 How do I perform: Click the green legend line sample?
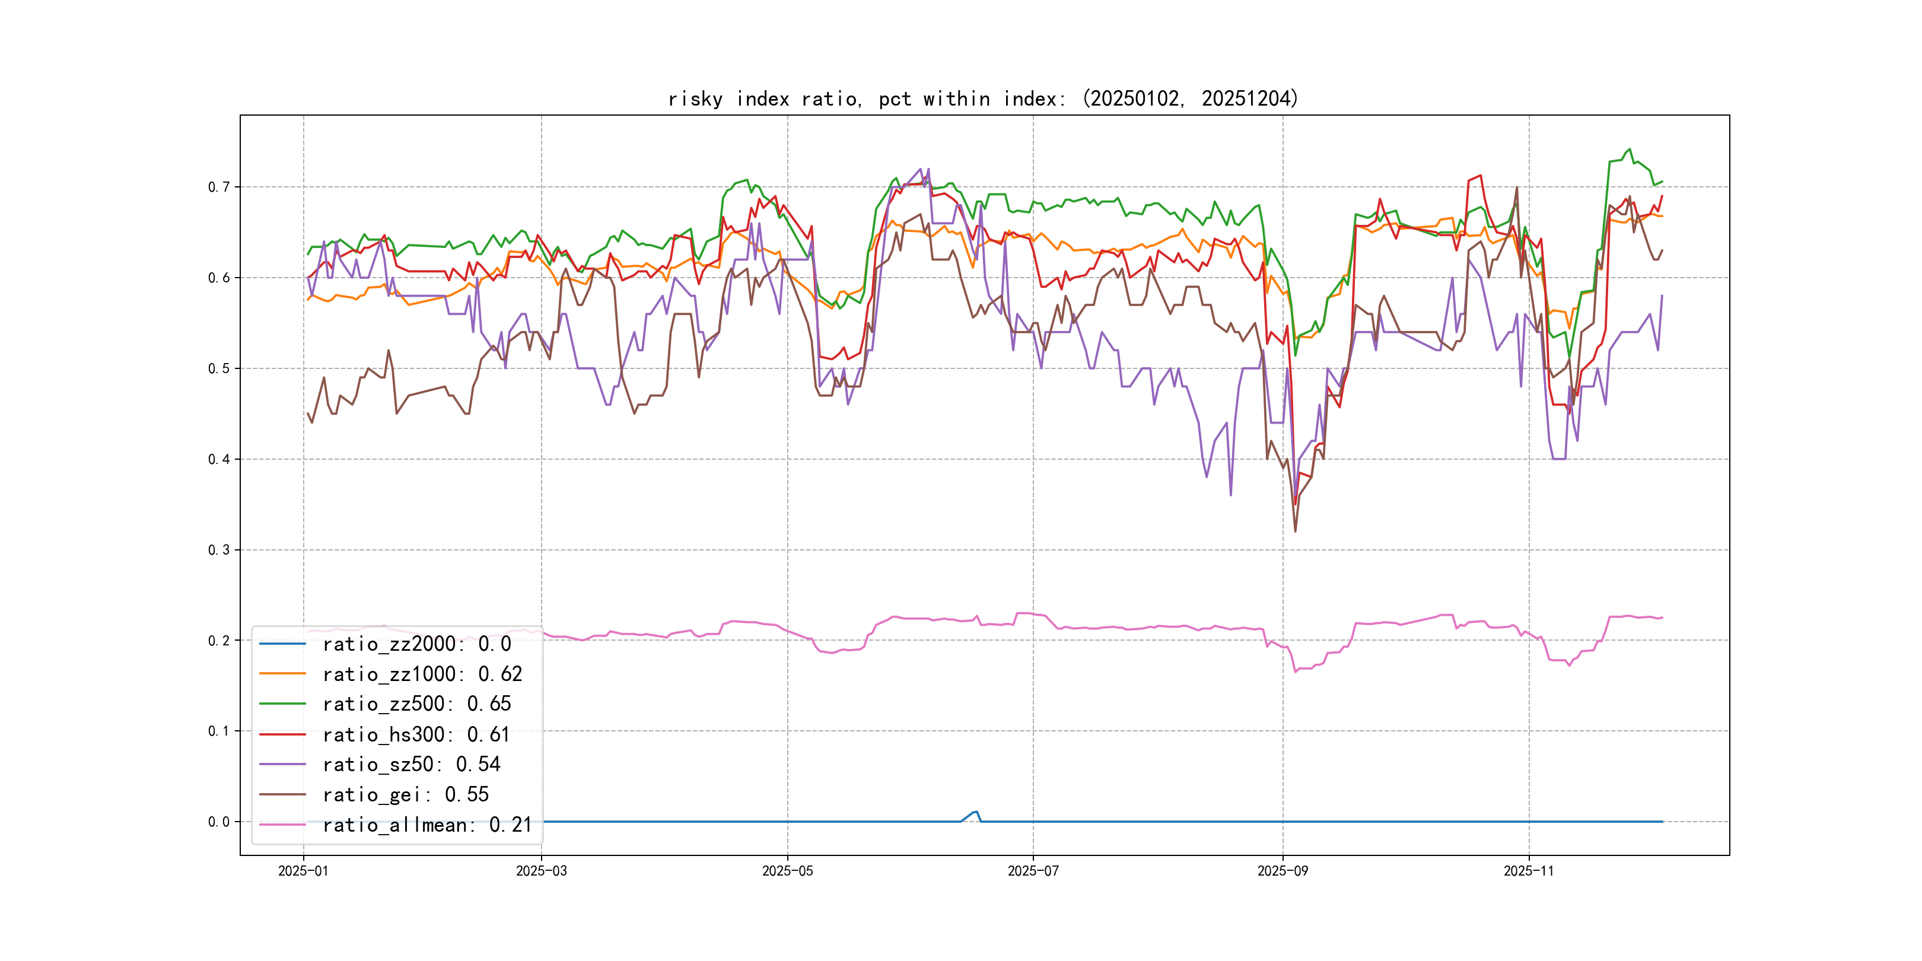[x=282, y=703]
